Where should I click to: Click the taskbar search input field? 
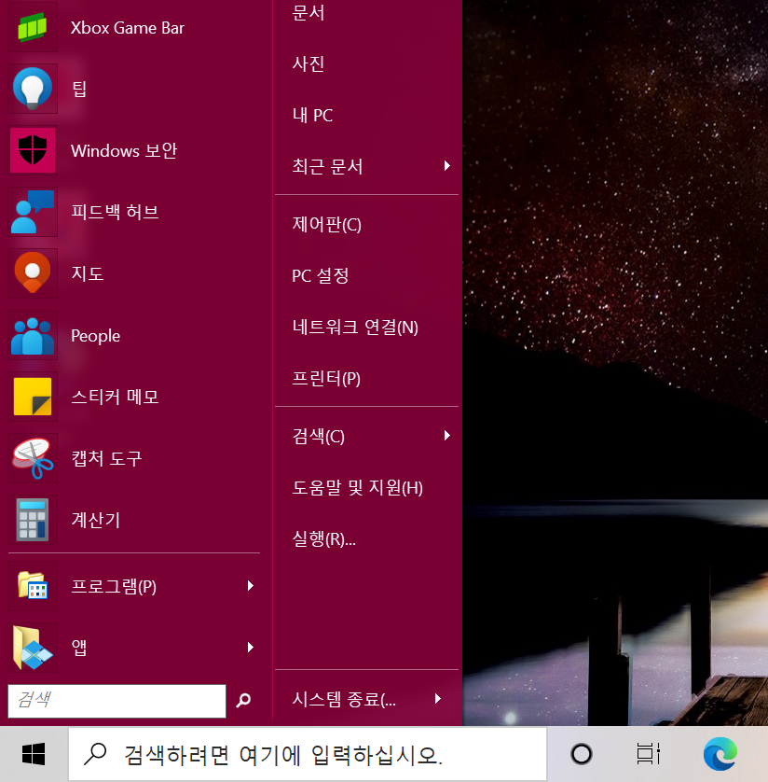tap(308, 753)
